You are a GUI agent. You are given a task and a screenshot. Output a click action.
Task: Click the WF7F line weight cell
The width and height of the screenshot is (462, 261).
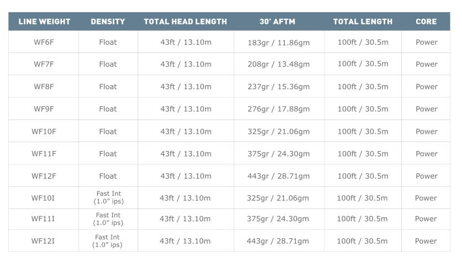pos(44,64)
